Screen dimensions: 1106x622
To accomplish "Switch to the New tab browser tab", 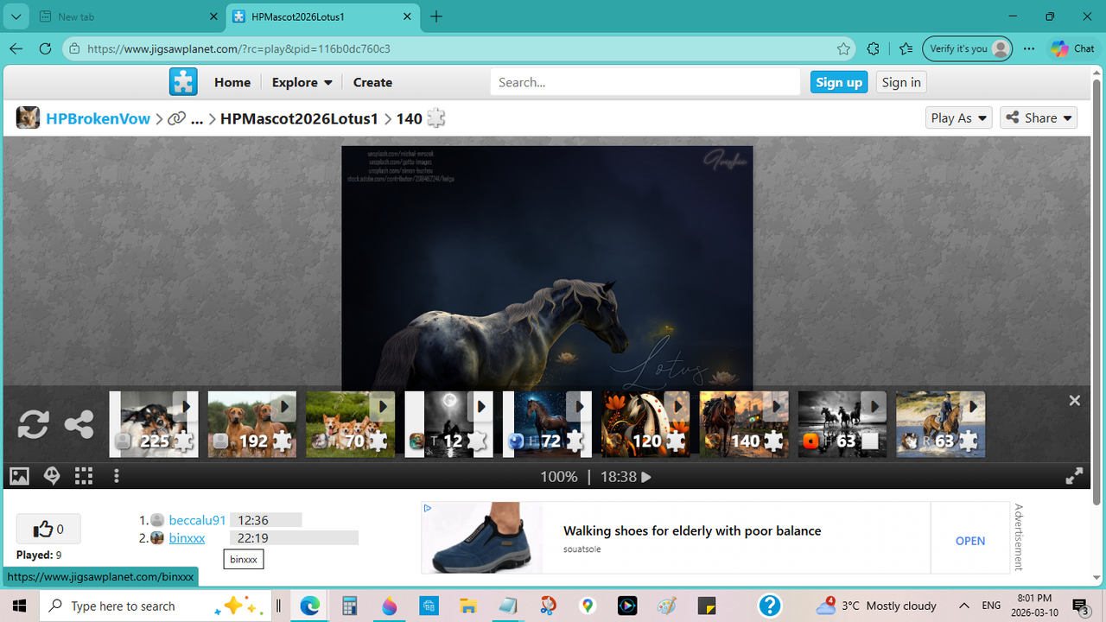I will click(130, 16).
